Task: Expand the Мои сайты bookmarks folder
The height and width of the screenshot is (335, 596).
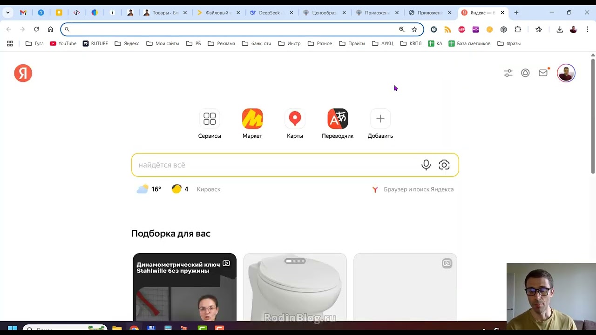Action: coord(163,43)
